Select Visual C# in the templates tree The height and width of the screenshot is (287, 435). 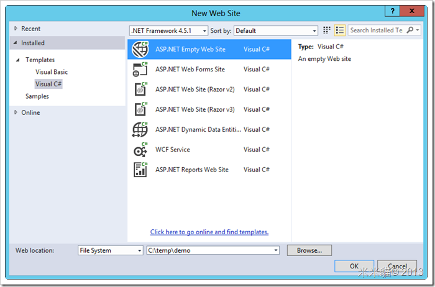48,84
